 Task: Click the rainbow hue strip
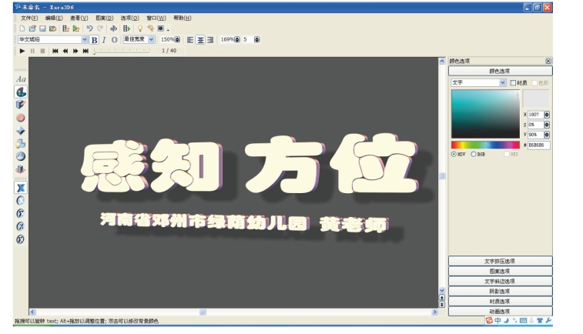pos(485,145)
